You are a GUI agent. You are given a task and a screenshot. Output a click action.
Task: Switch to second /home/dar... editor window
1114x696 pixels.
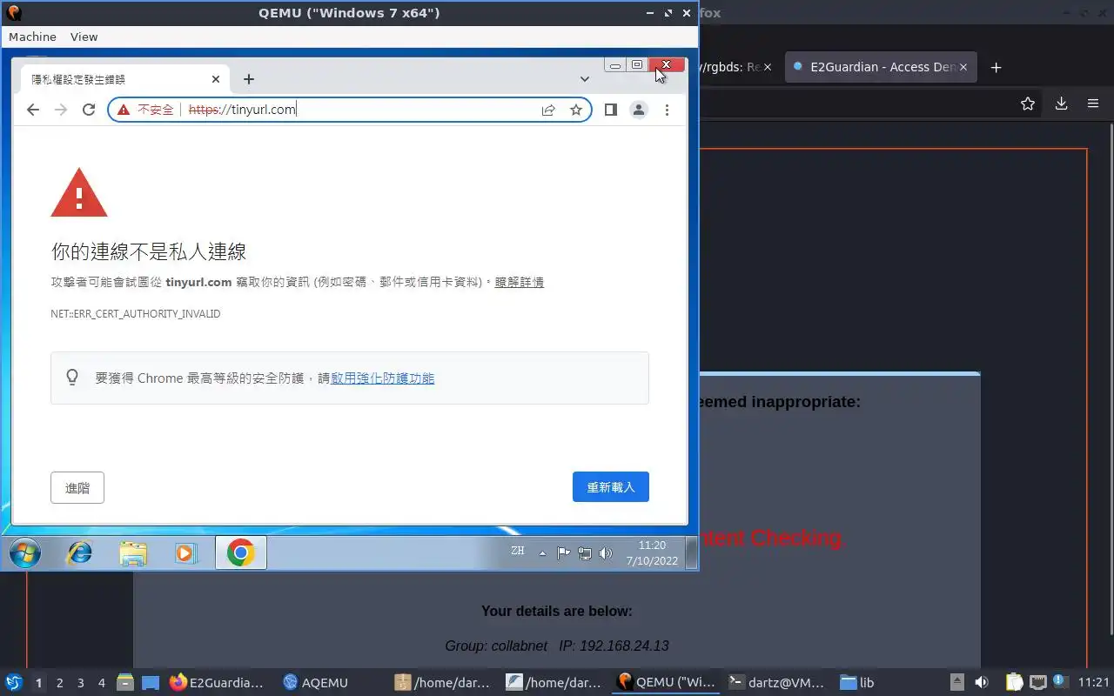pyautogui.click(x=554, y=683)
